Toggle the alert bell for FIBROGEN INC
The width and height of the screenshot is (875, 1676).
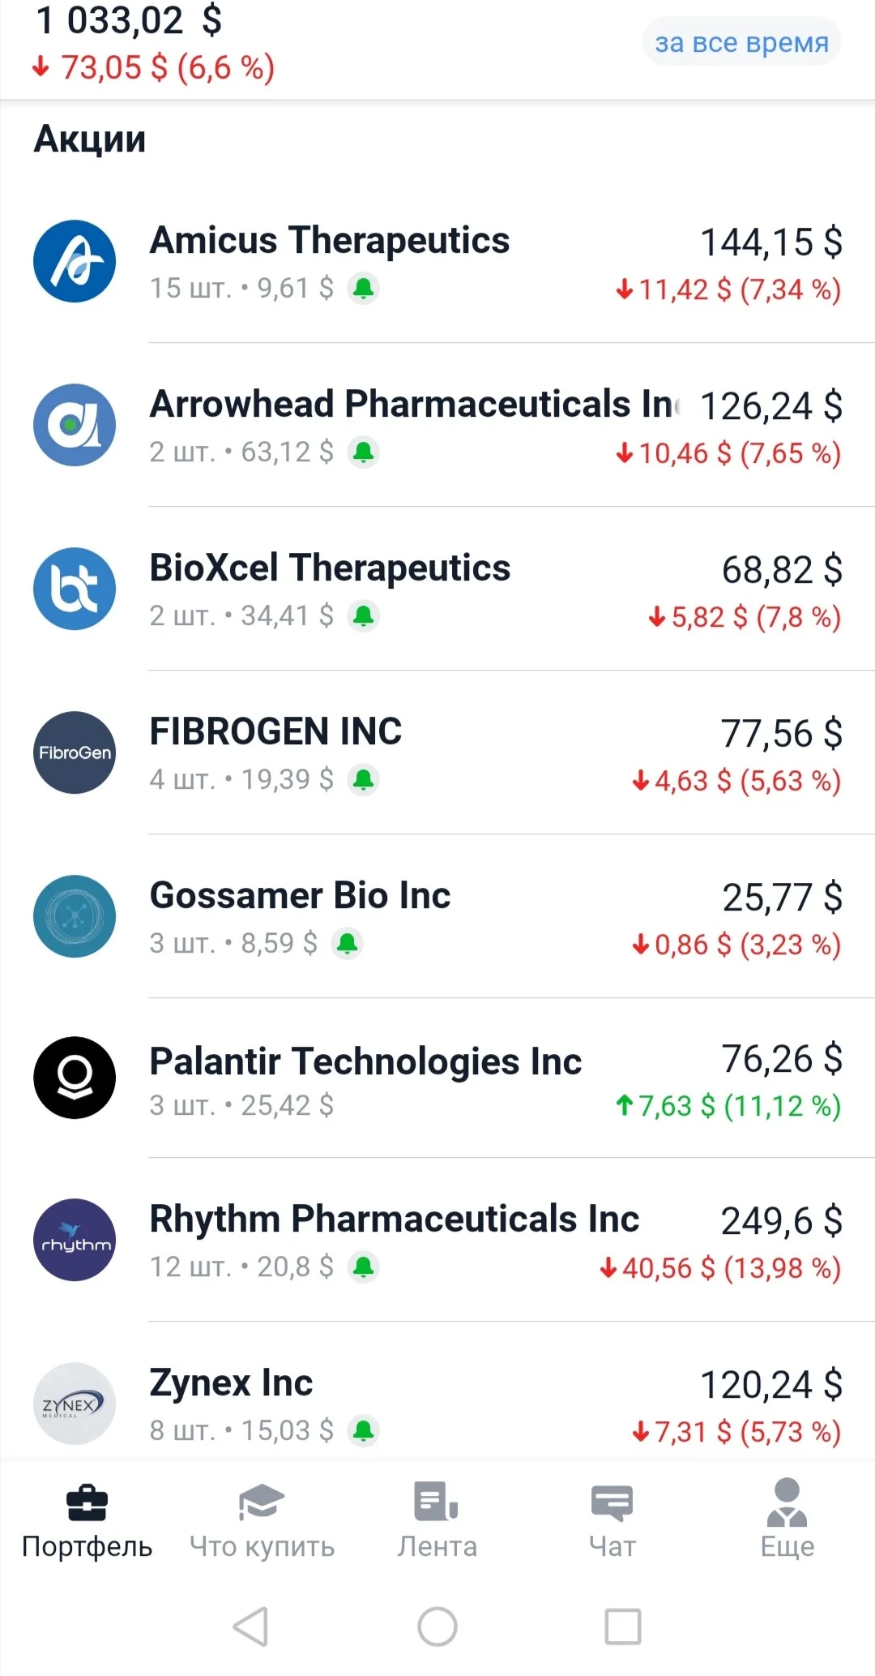point(364,779)
